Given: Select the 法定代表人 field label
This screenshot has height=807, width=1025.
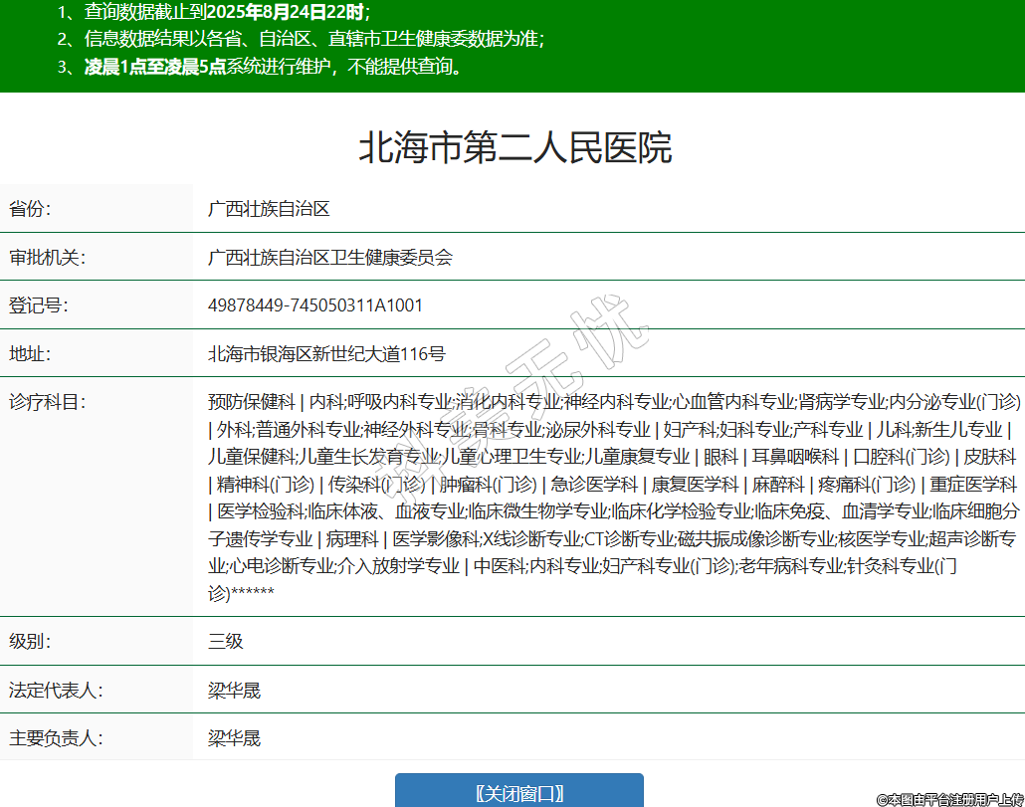Looking at the screenshot, I should [55, 690].
